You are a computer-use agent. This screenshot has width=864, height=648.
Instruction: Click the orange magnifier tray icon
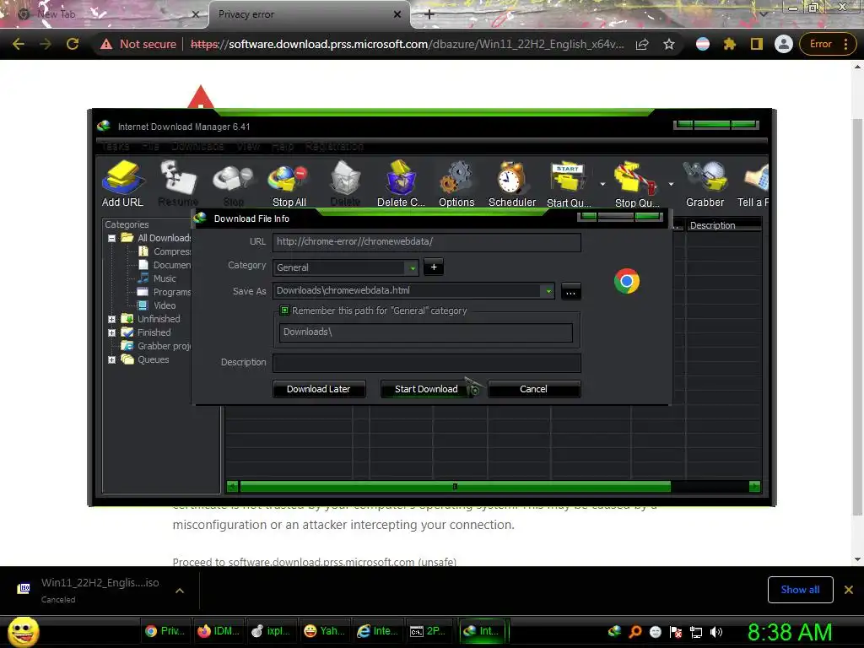tap(634, 632)
